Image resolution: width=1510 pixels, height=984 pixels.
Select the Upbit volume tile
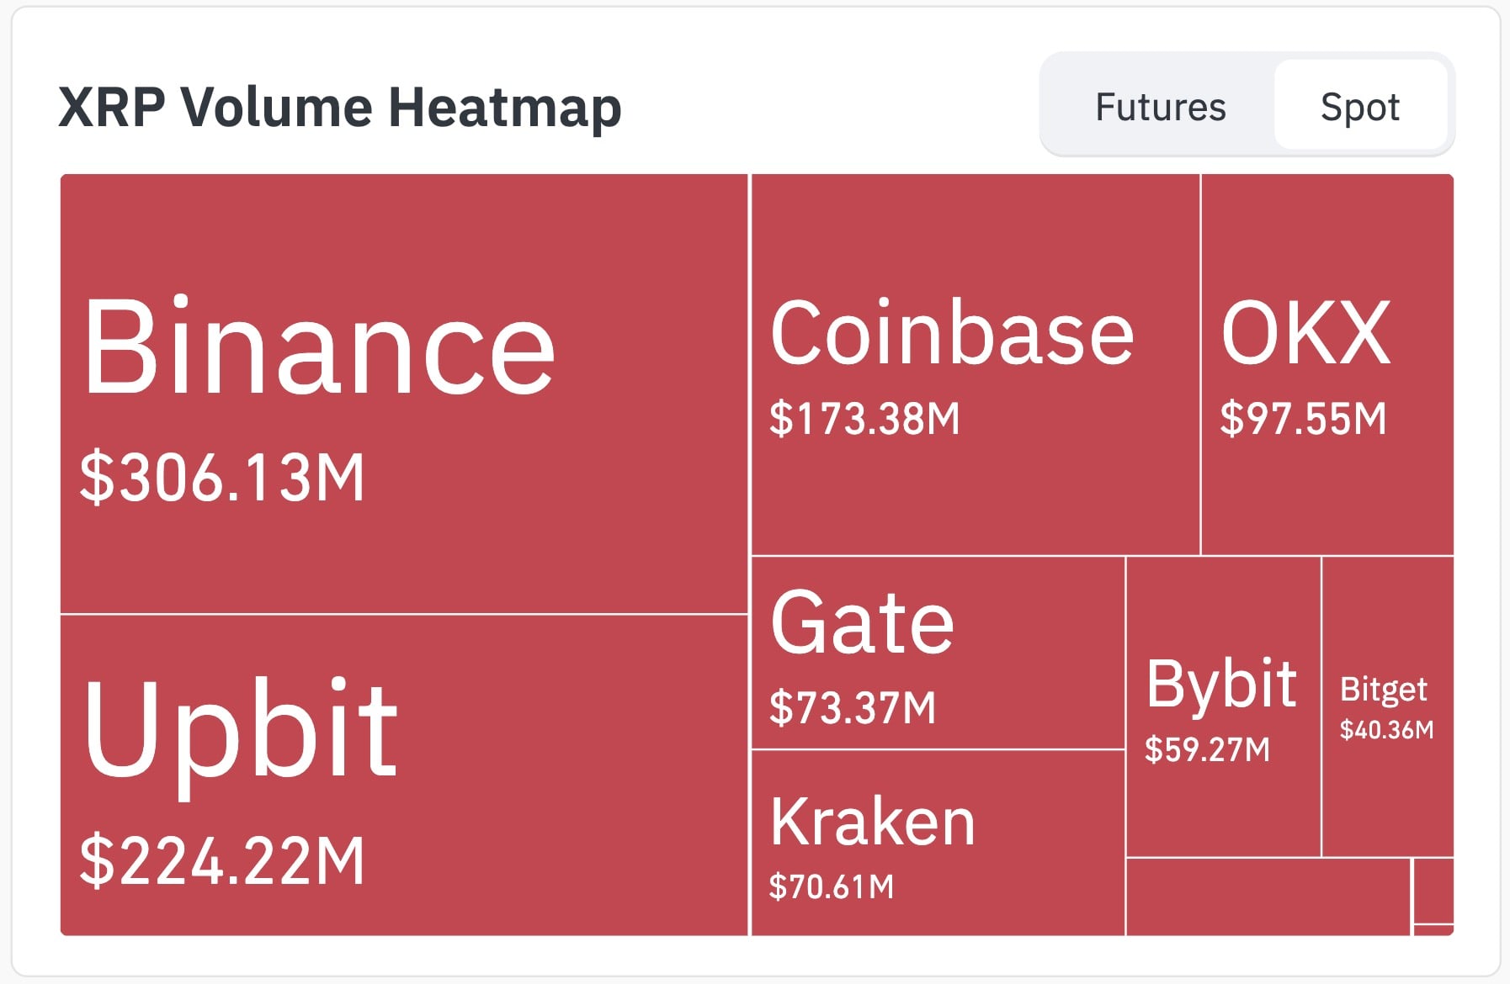pos(404,775)
